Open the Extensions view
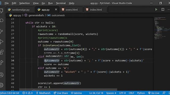Screen dimensions: 170x95 pos(2,52)
